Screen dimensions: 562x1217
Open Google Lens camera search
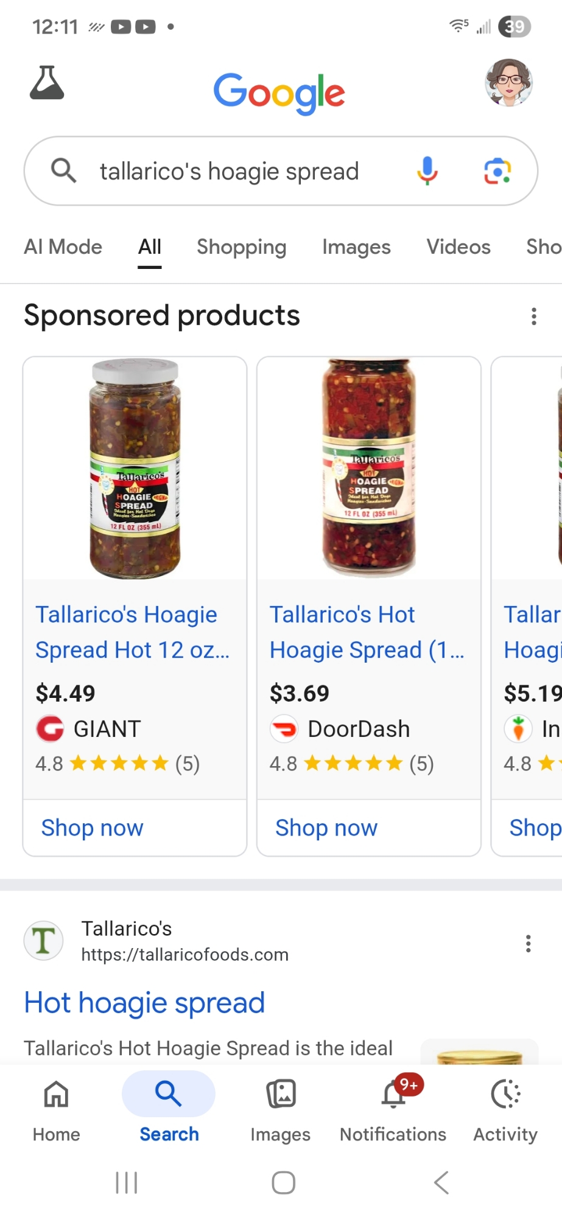(497, 171)
